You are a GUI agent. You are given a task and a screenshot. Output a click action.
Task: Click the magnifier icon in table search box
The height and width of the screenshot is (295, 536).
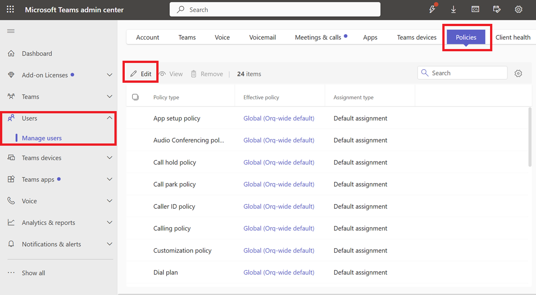point(425,73)
